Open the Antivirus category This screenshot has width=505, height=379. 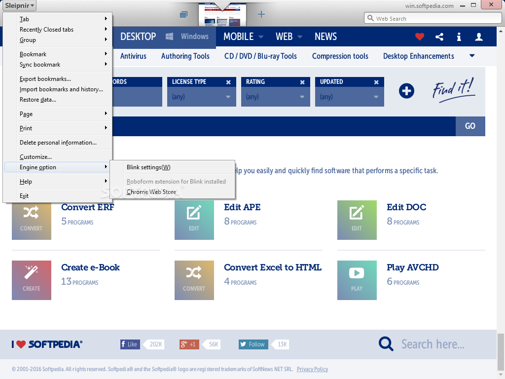point(133,56)
